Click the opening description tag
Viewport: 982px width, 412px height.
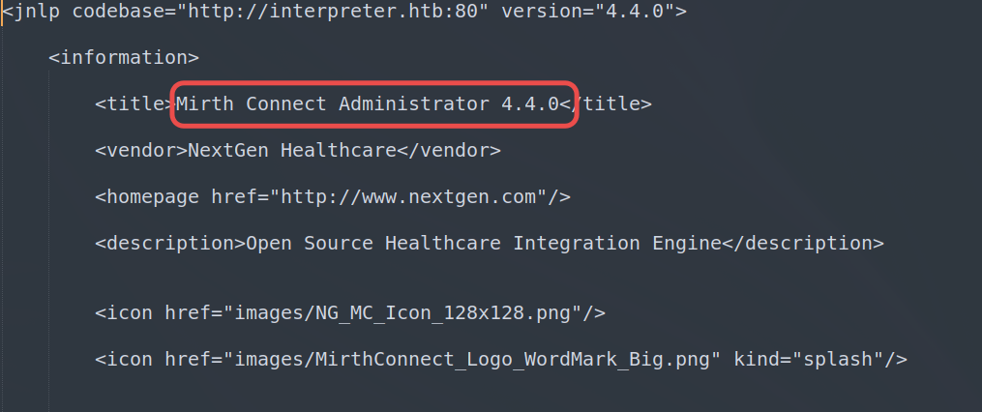[170, 244]
